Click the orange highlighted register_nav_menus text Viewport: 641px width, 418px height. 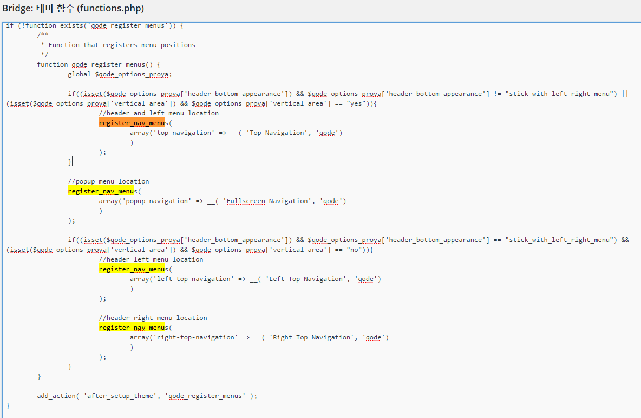click(132, 123)
